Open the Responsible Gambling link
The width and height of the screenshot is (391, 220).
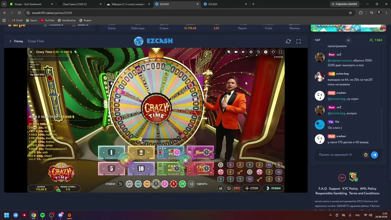331,193
